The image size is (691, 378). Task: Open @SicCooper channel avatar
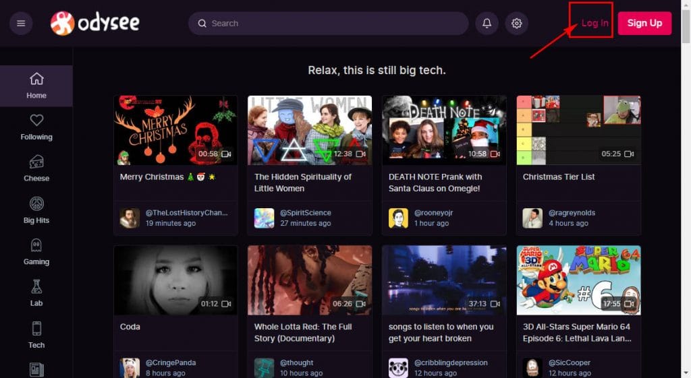532,368
